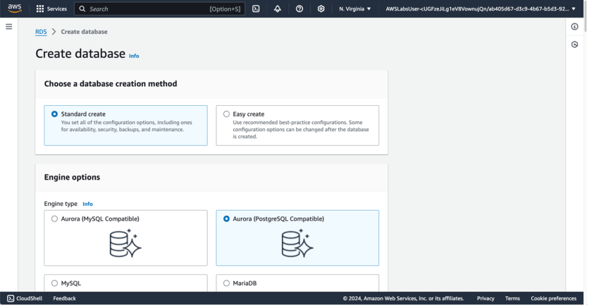Open the Terms footer link

point(512,299)
